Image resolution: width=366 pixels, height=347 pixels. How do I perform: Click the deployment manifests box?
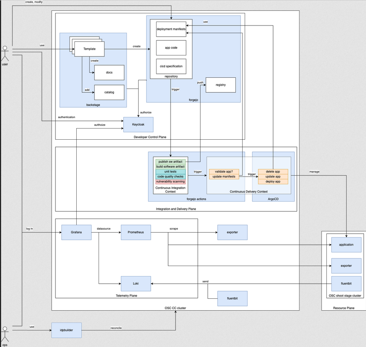click(x=171, y=29)
